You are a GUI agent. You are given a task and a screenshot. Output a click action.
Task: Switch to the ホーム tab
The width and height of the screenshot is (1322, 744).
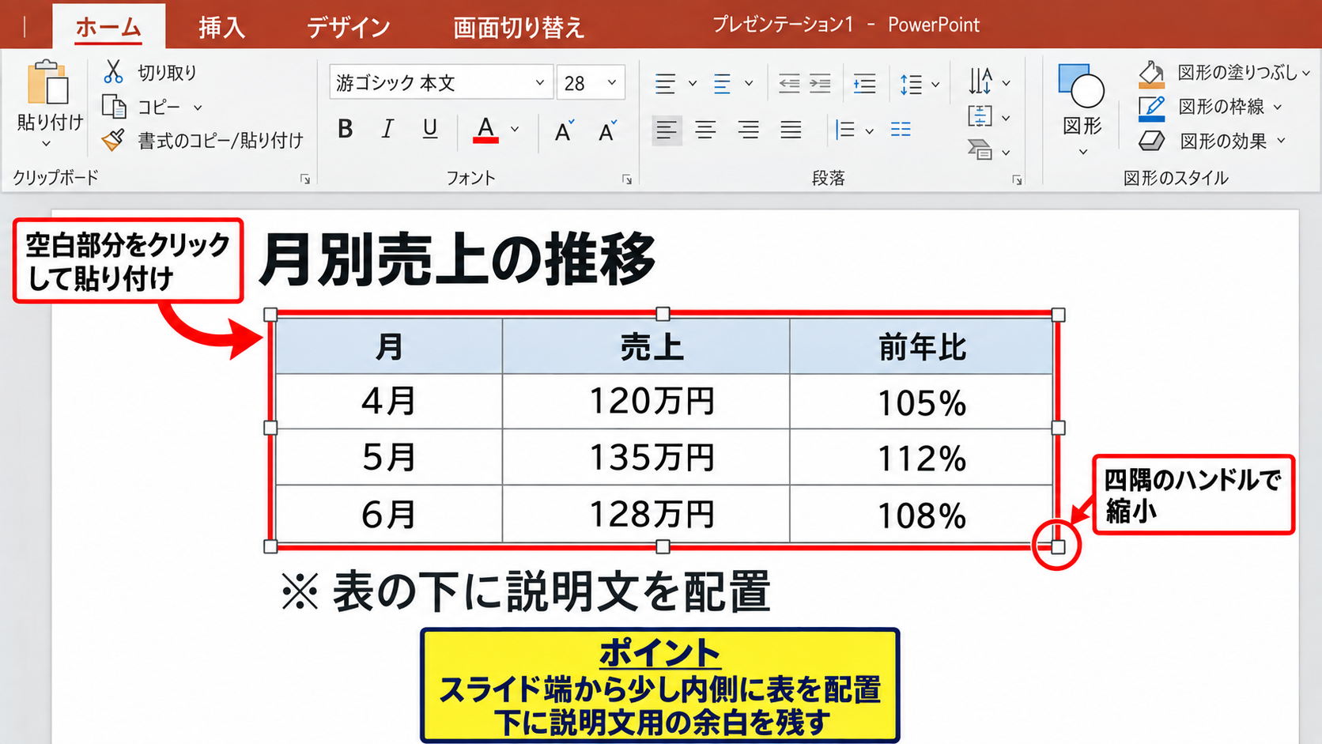click(108, 27)
